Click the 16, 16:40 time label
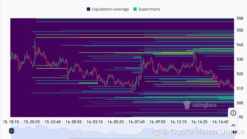247x139 pixels. pyautogui.click(x=220, y=122)
